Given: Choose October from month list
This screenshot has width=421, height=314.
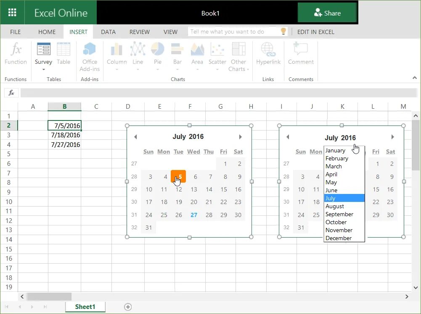Looking at the screenshot, I should [344, 222].
